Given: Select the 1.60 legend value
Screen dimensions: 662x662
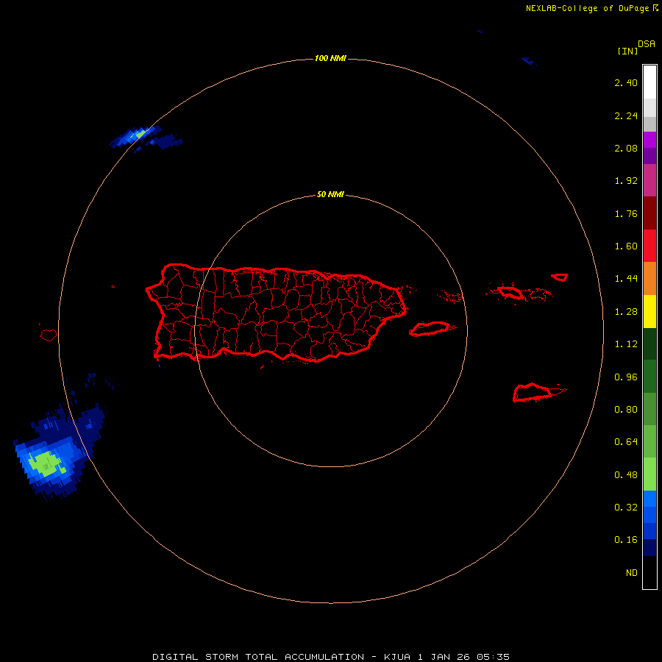Looking at the screenshot, I should pos(626,246).
